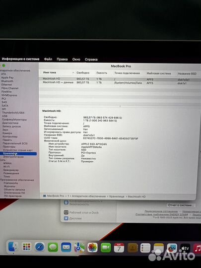The height and width of the screenshot is (268, 201).
Task: Select NVMExpress in sidebar
Action: coord(9,95)
